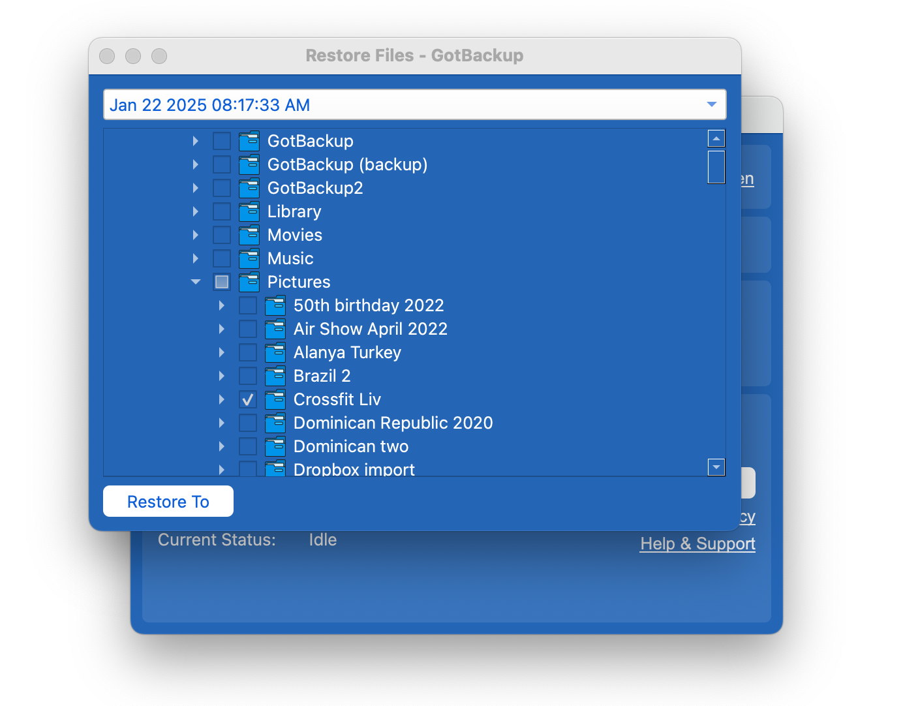Select the Dominican two label
This screenshot has height=706, width=903.
click(351, 446)
